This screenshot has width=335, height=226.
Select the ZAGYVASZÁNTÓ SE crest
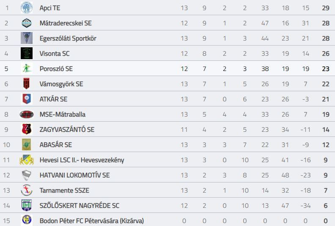[x=27, y=129]
